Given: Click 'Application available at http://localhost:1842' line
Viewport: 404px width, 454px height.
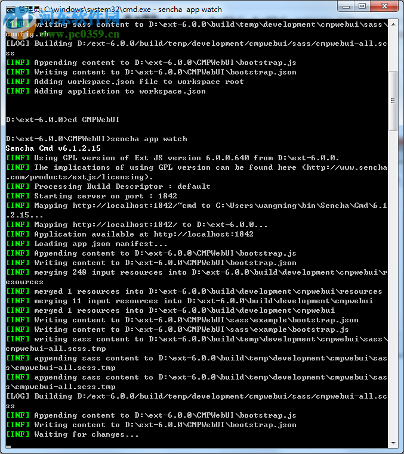Looking at the screenshot, I should tap(129, 234).
